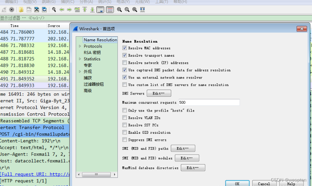Select Name Resolution in preferences tree
Viewport: 312px width, 186px height.
100,40
